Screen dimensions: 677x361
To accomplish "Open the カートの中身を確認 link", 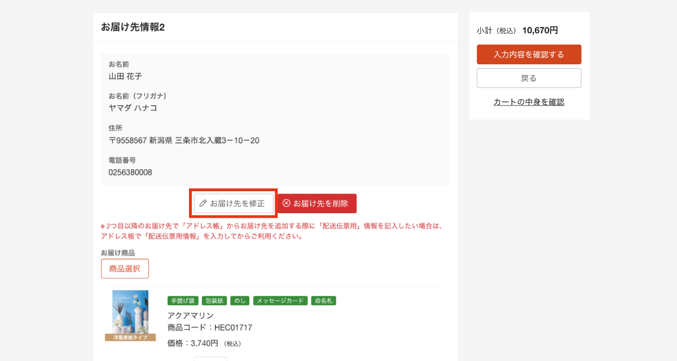I will (529, 102).
